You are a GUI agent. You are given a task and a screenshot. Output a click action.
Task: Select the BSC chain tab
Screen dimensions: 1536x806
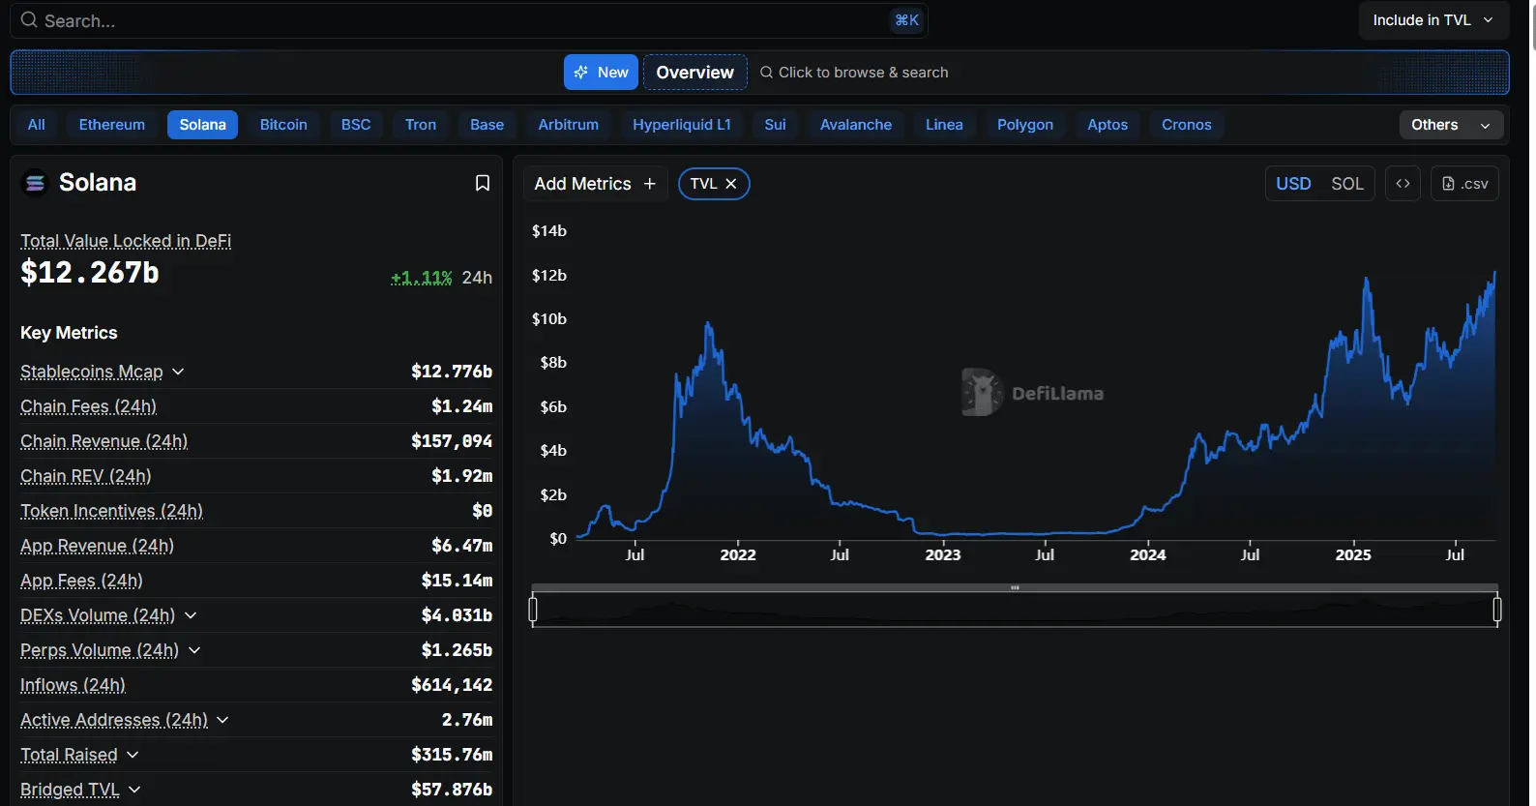point(356,125)
